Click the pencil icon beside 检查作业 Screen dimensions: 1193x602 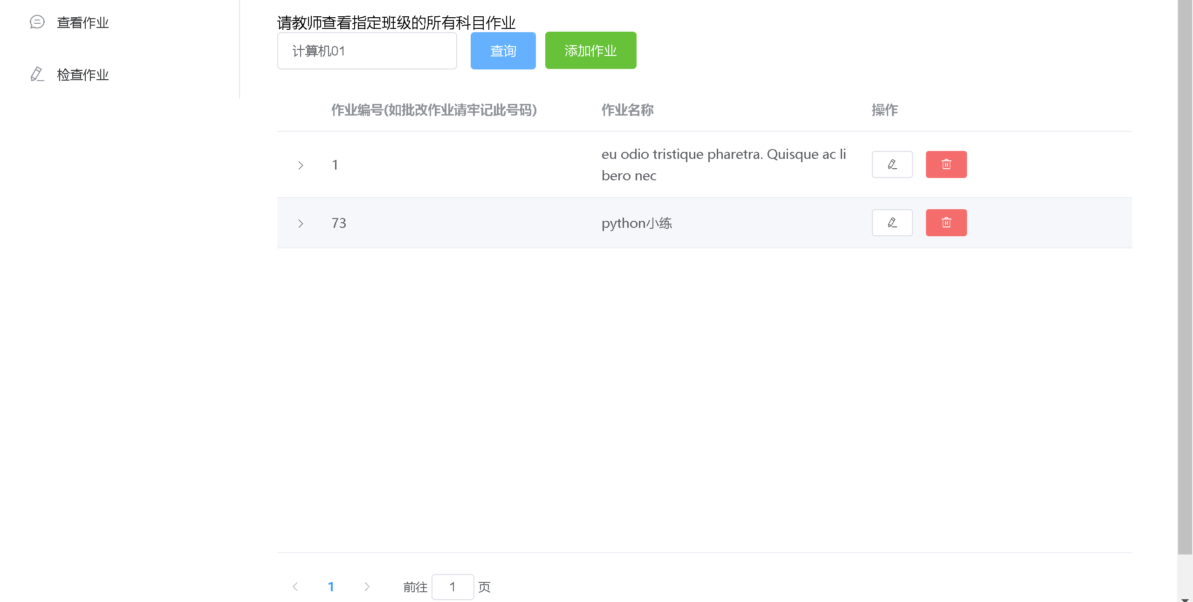tap(37, 74)
